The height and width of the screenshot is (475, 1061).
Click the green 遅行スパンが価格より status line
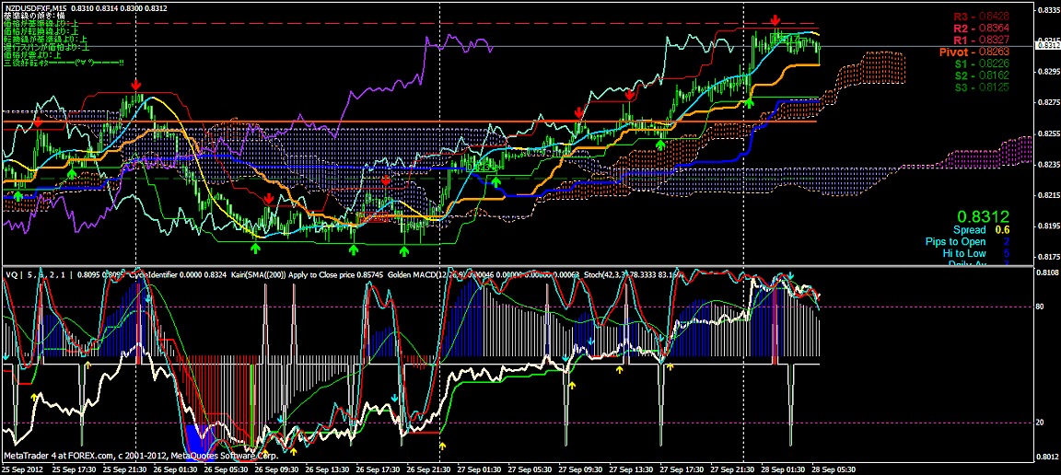[x=47, y=47]
